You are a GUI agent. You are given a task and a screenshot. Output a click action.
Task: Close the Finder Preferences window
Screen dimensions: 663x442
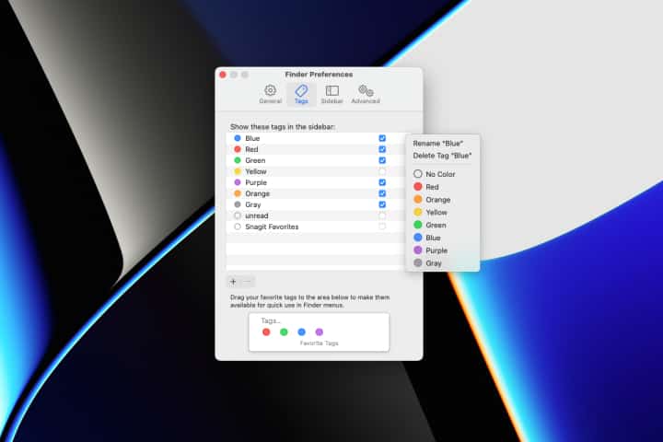click(223, 75)
